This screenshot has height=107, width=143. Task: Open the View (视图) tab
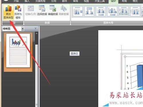click(x=86, y=1)
